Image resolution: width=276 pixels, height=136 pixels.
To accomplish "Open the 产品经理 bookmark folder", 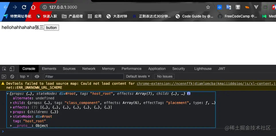I will point(72,16).
